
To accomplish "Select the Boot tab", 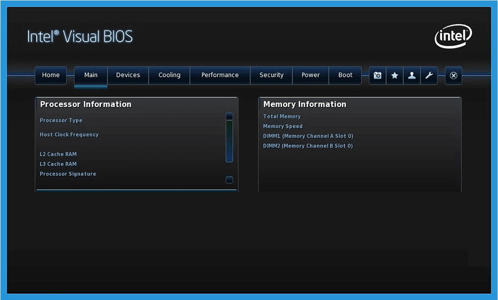I will click(x=345, y=75).
